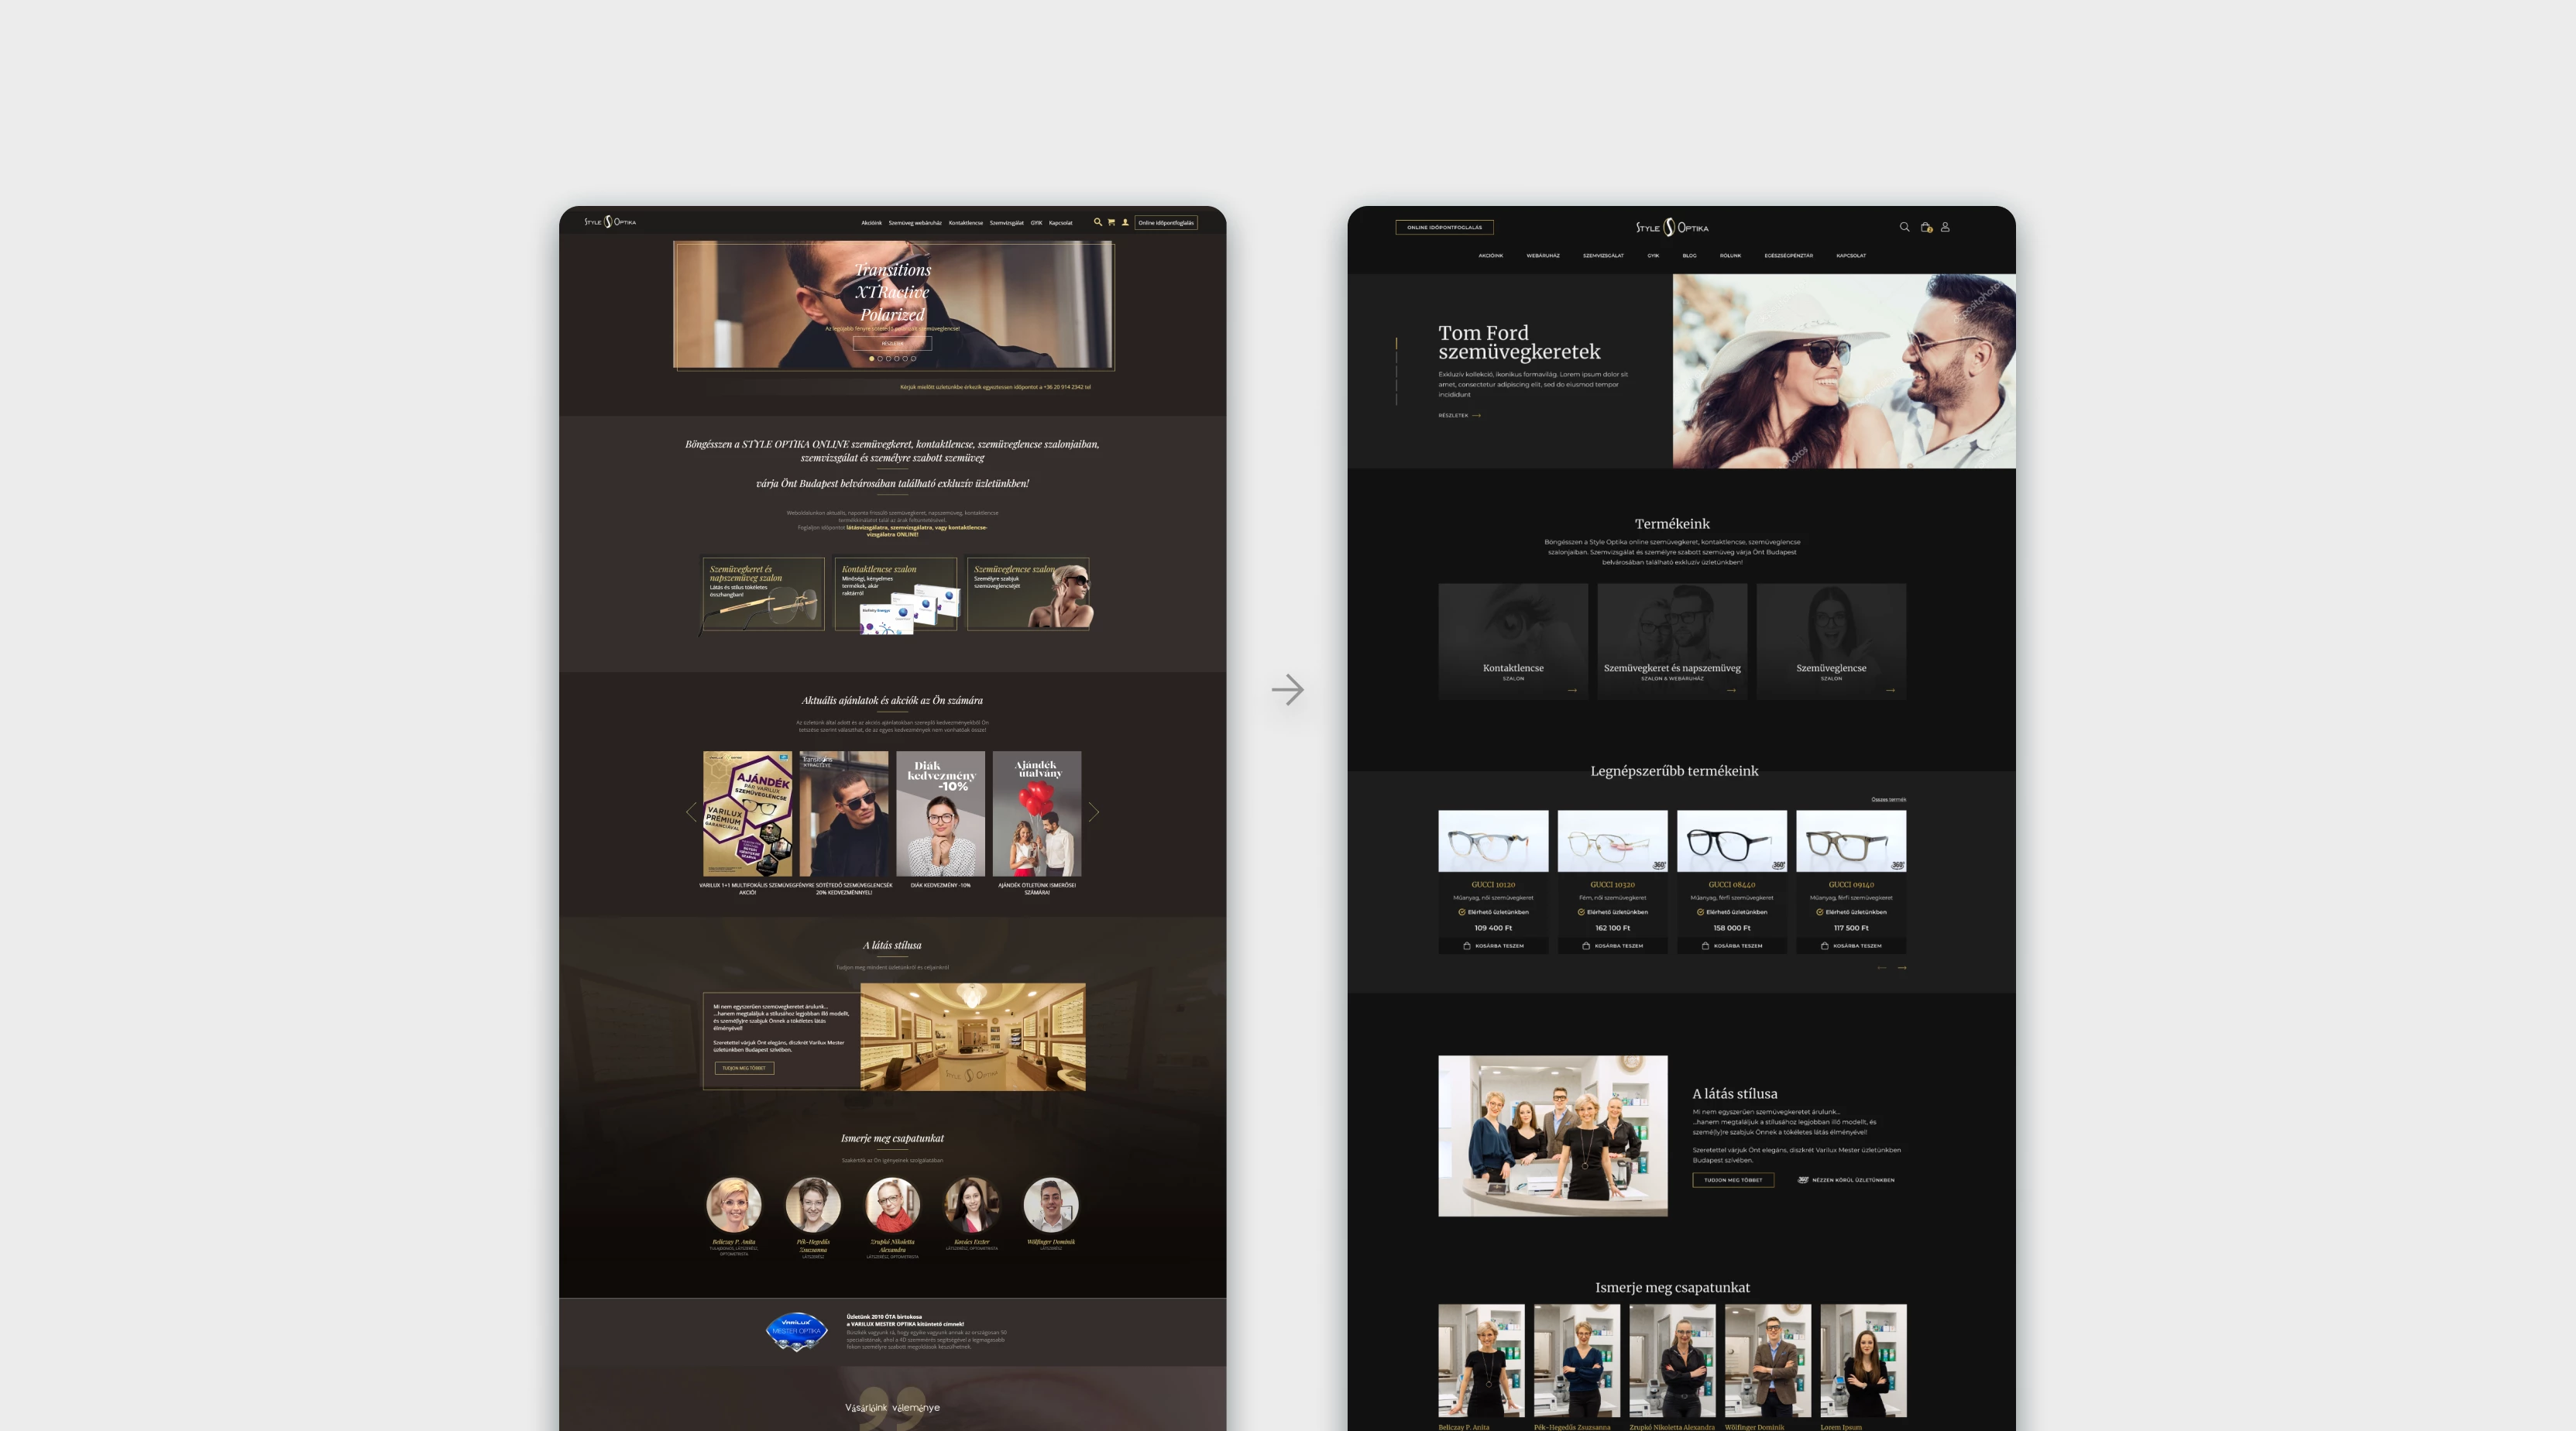2576x1431 pixels.
Task: Click the Varilux Mester Optika badge on the left page
Action: [x=796, y=1332]
